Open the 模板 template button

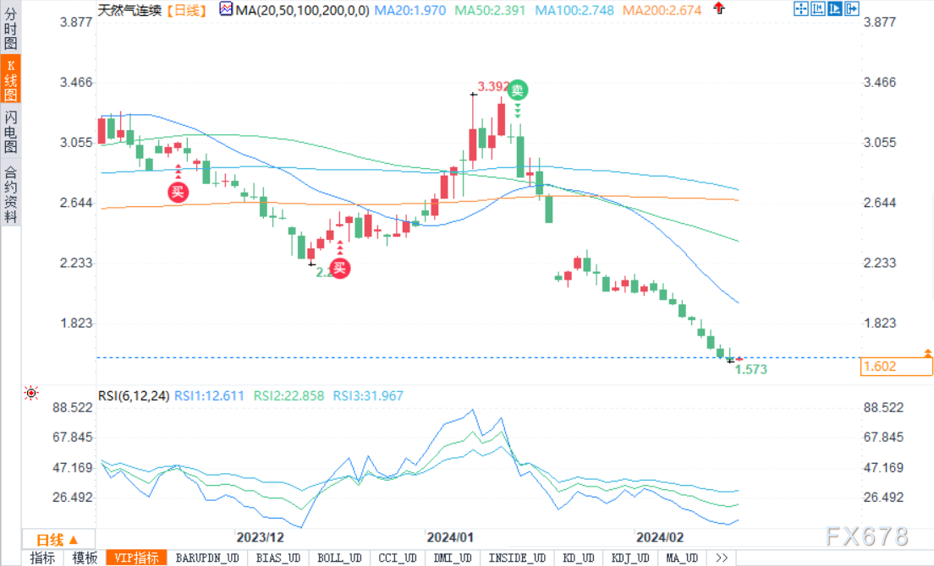[x=85, y=558]
